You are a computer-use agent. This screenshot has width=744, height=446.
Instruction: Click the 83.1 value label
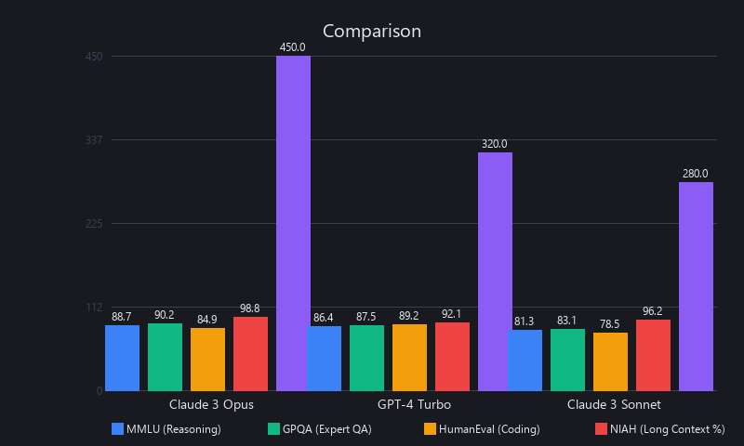click(566, 321)
